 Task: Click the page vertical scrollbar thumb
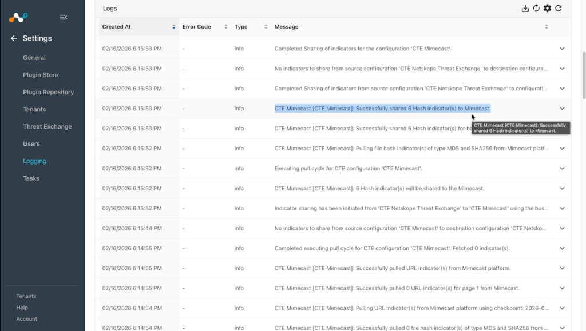point(584,76)
